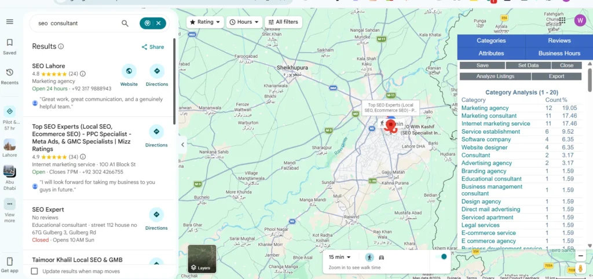Open the Hours filter dropdown
Viewport: 593px width, 279px height.
(244, 22)
